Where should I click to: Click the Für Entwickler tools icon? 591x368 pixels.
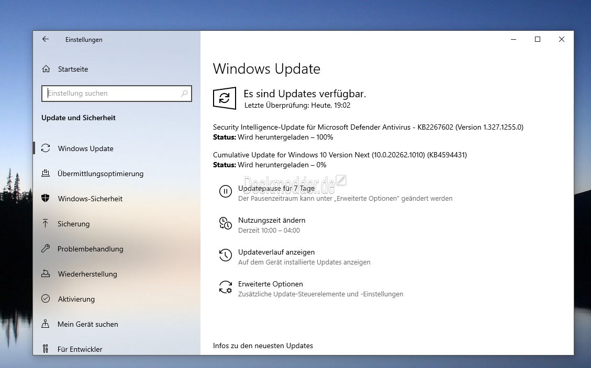point(46,349)
